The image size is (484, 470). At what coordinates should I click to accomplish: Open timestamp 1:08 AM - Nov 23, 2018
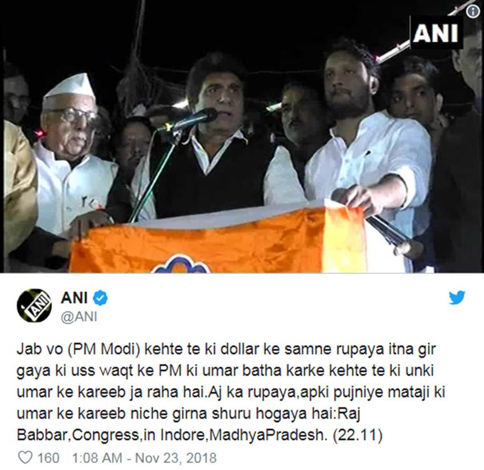[x=144, y=457]
